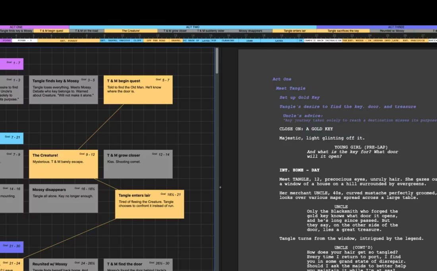437x271 pixels.
Task: Click the 'EXT. PRECIPICE' scene strip
Action: (414, 40)
